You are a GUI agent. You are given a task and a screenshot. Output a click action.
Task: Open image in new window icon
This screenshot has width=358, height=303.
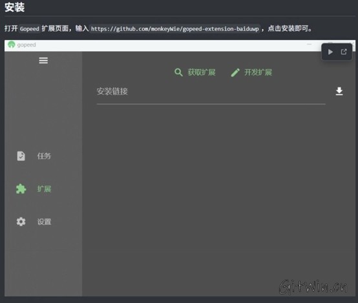344,52
